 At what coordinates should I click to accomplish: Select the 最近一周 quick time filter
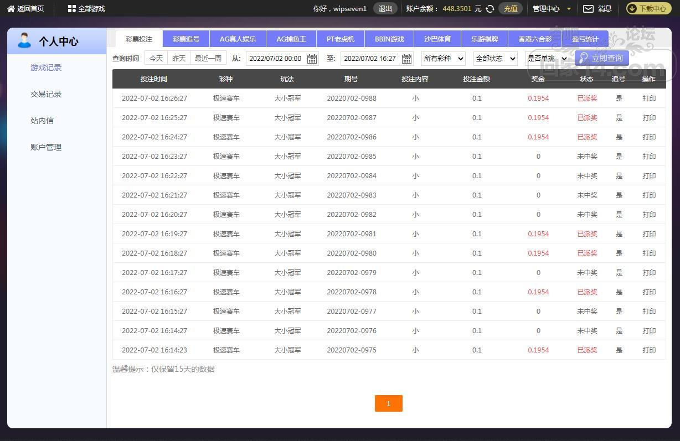click(x=208, y=58)
